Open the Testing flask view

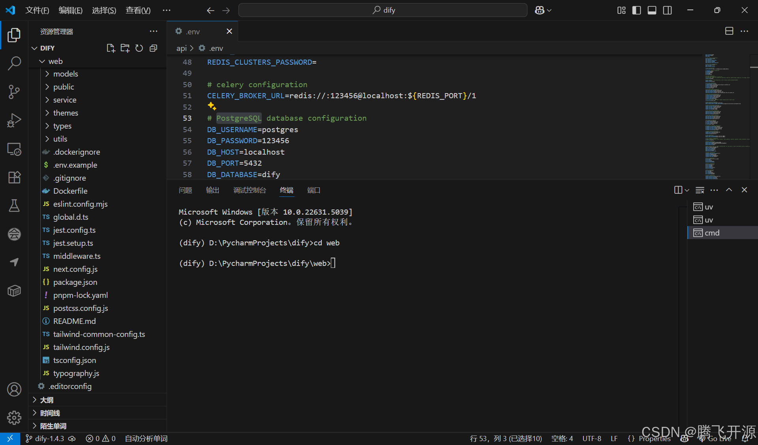[x=14, y=206]
